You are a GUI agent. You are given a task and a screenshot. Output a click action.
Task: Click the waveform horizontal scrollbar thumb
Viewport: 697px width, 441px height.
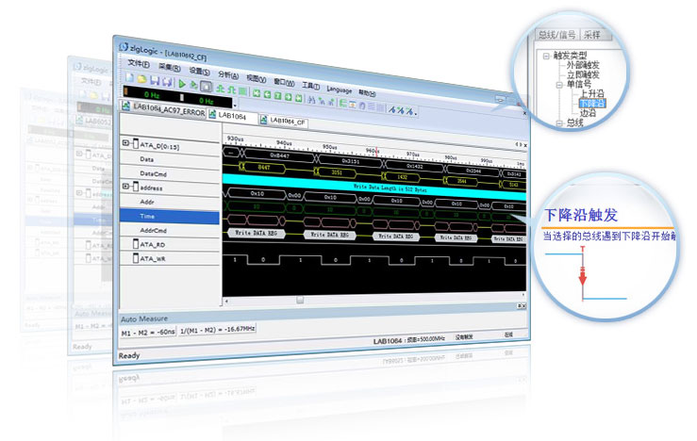coord(300,301)
